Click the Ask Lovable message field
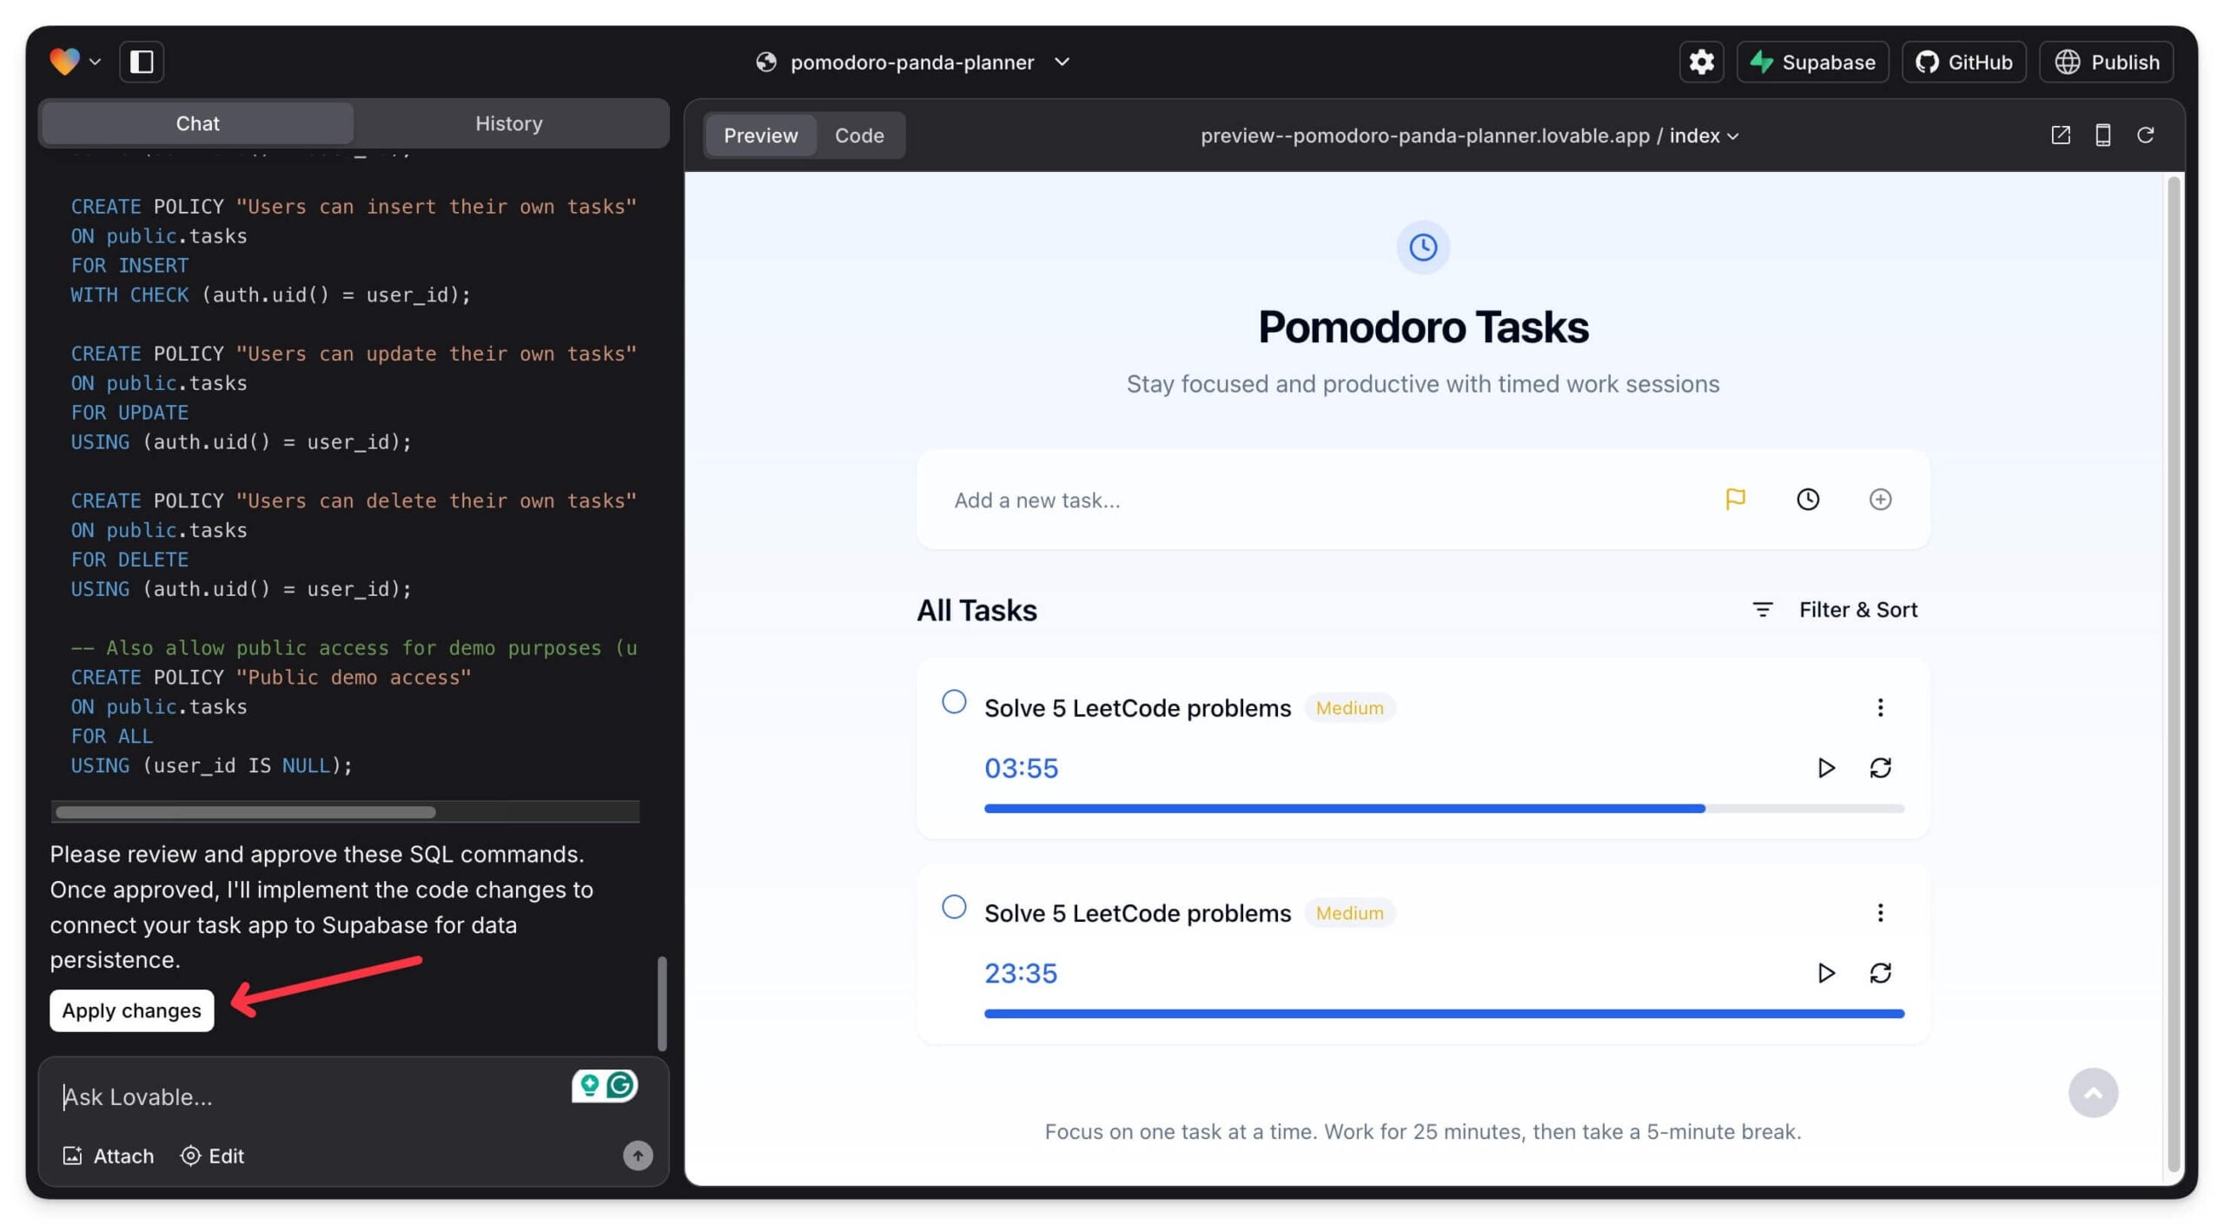Image resolution: width=2224 pixels, height=1225 pixels. (313, 1096)
